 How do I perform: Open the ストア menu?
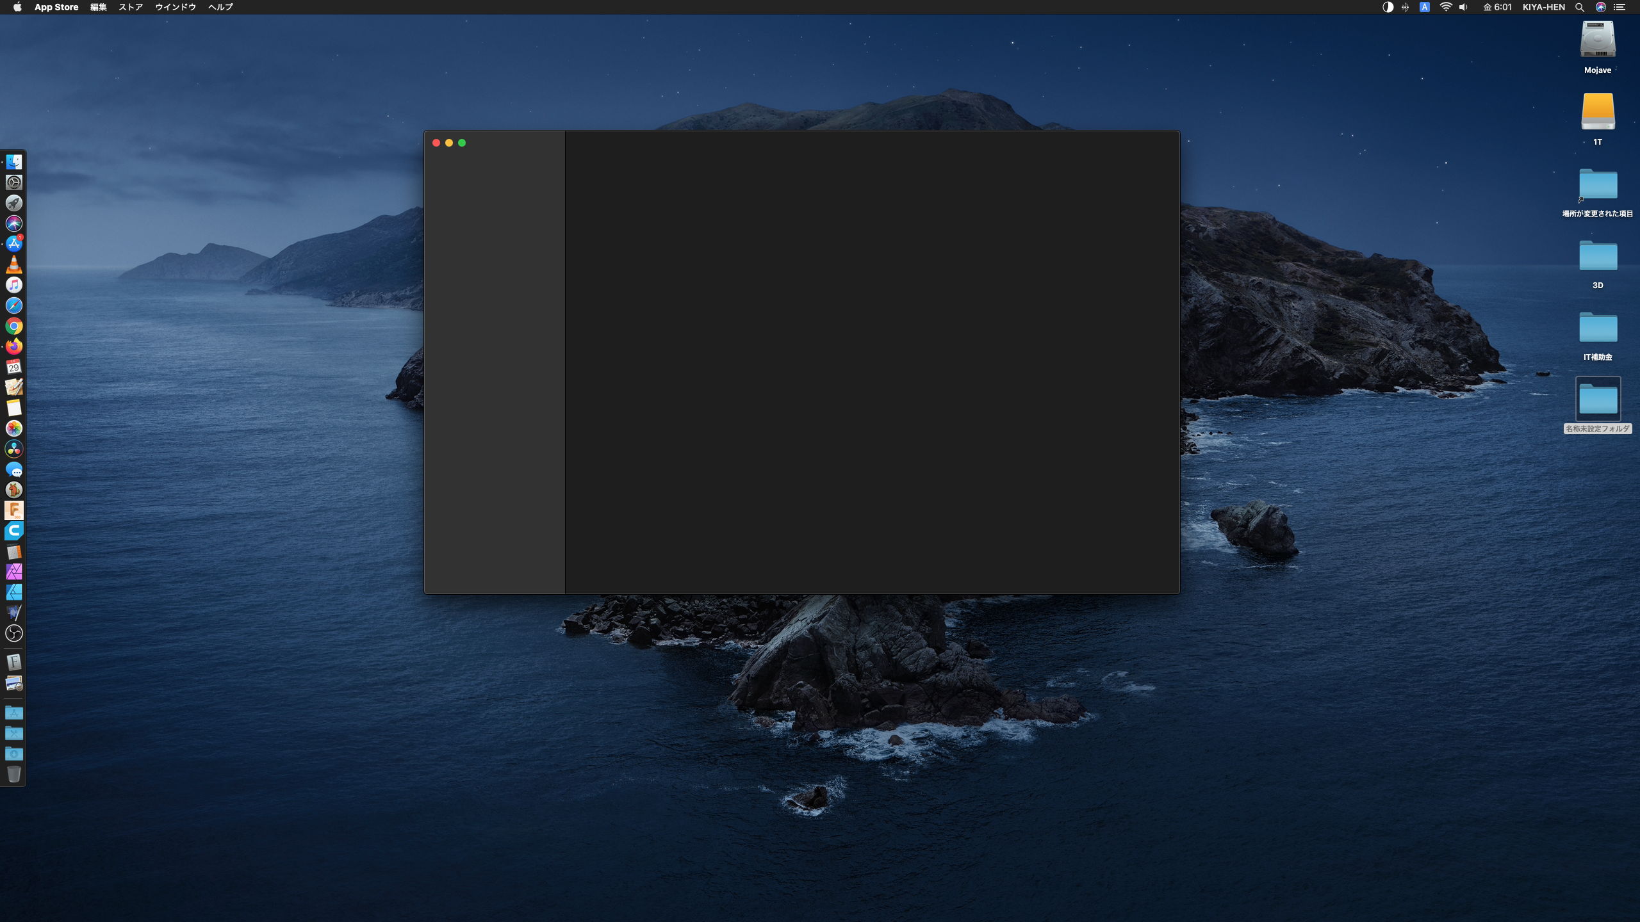[x=131, y=7]
